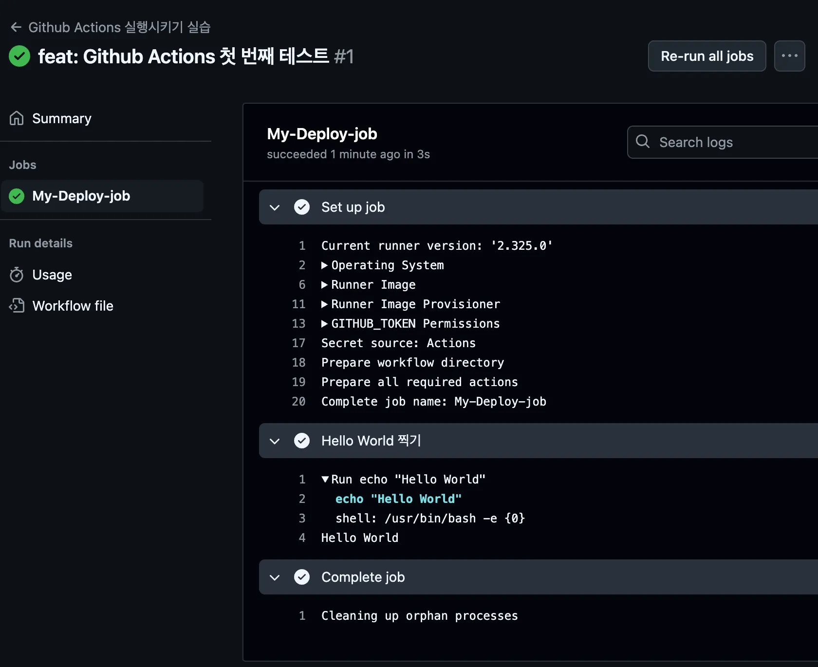Screen dimensions: 818x667
Task: Click line number 18 in log
Action: 298,363
